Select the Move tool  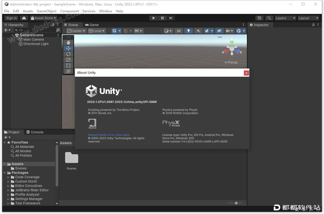coord(68,48)
